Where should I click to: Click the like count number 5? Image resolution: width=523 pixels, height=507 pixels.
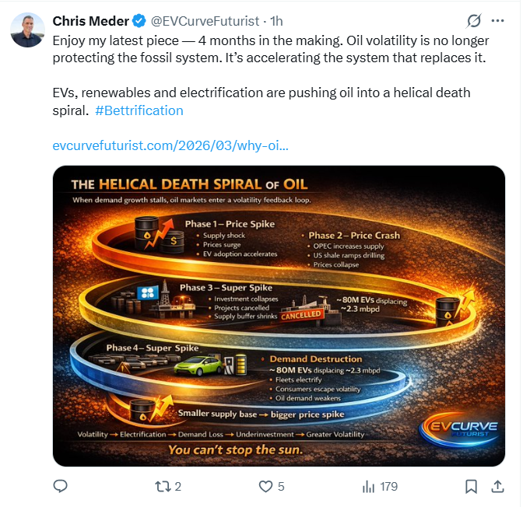281,487
